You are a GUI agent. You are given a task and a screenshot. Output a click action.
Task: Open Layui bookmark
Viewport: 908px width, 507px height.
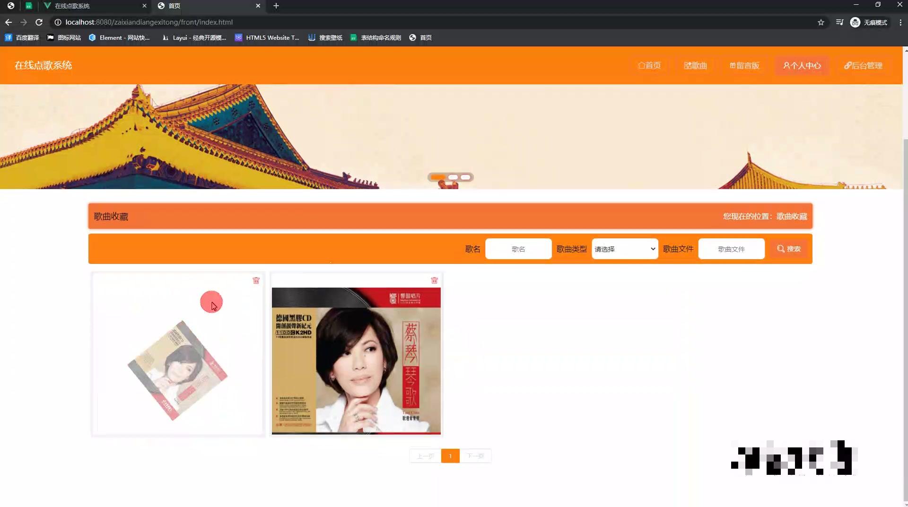(x=194, y=37)
